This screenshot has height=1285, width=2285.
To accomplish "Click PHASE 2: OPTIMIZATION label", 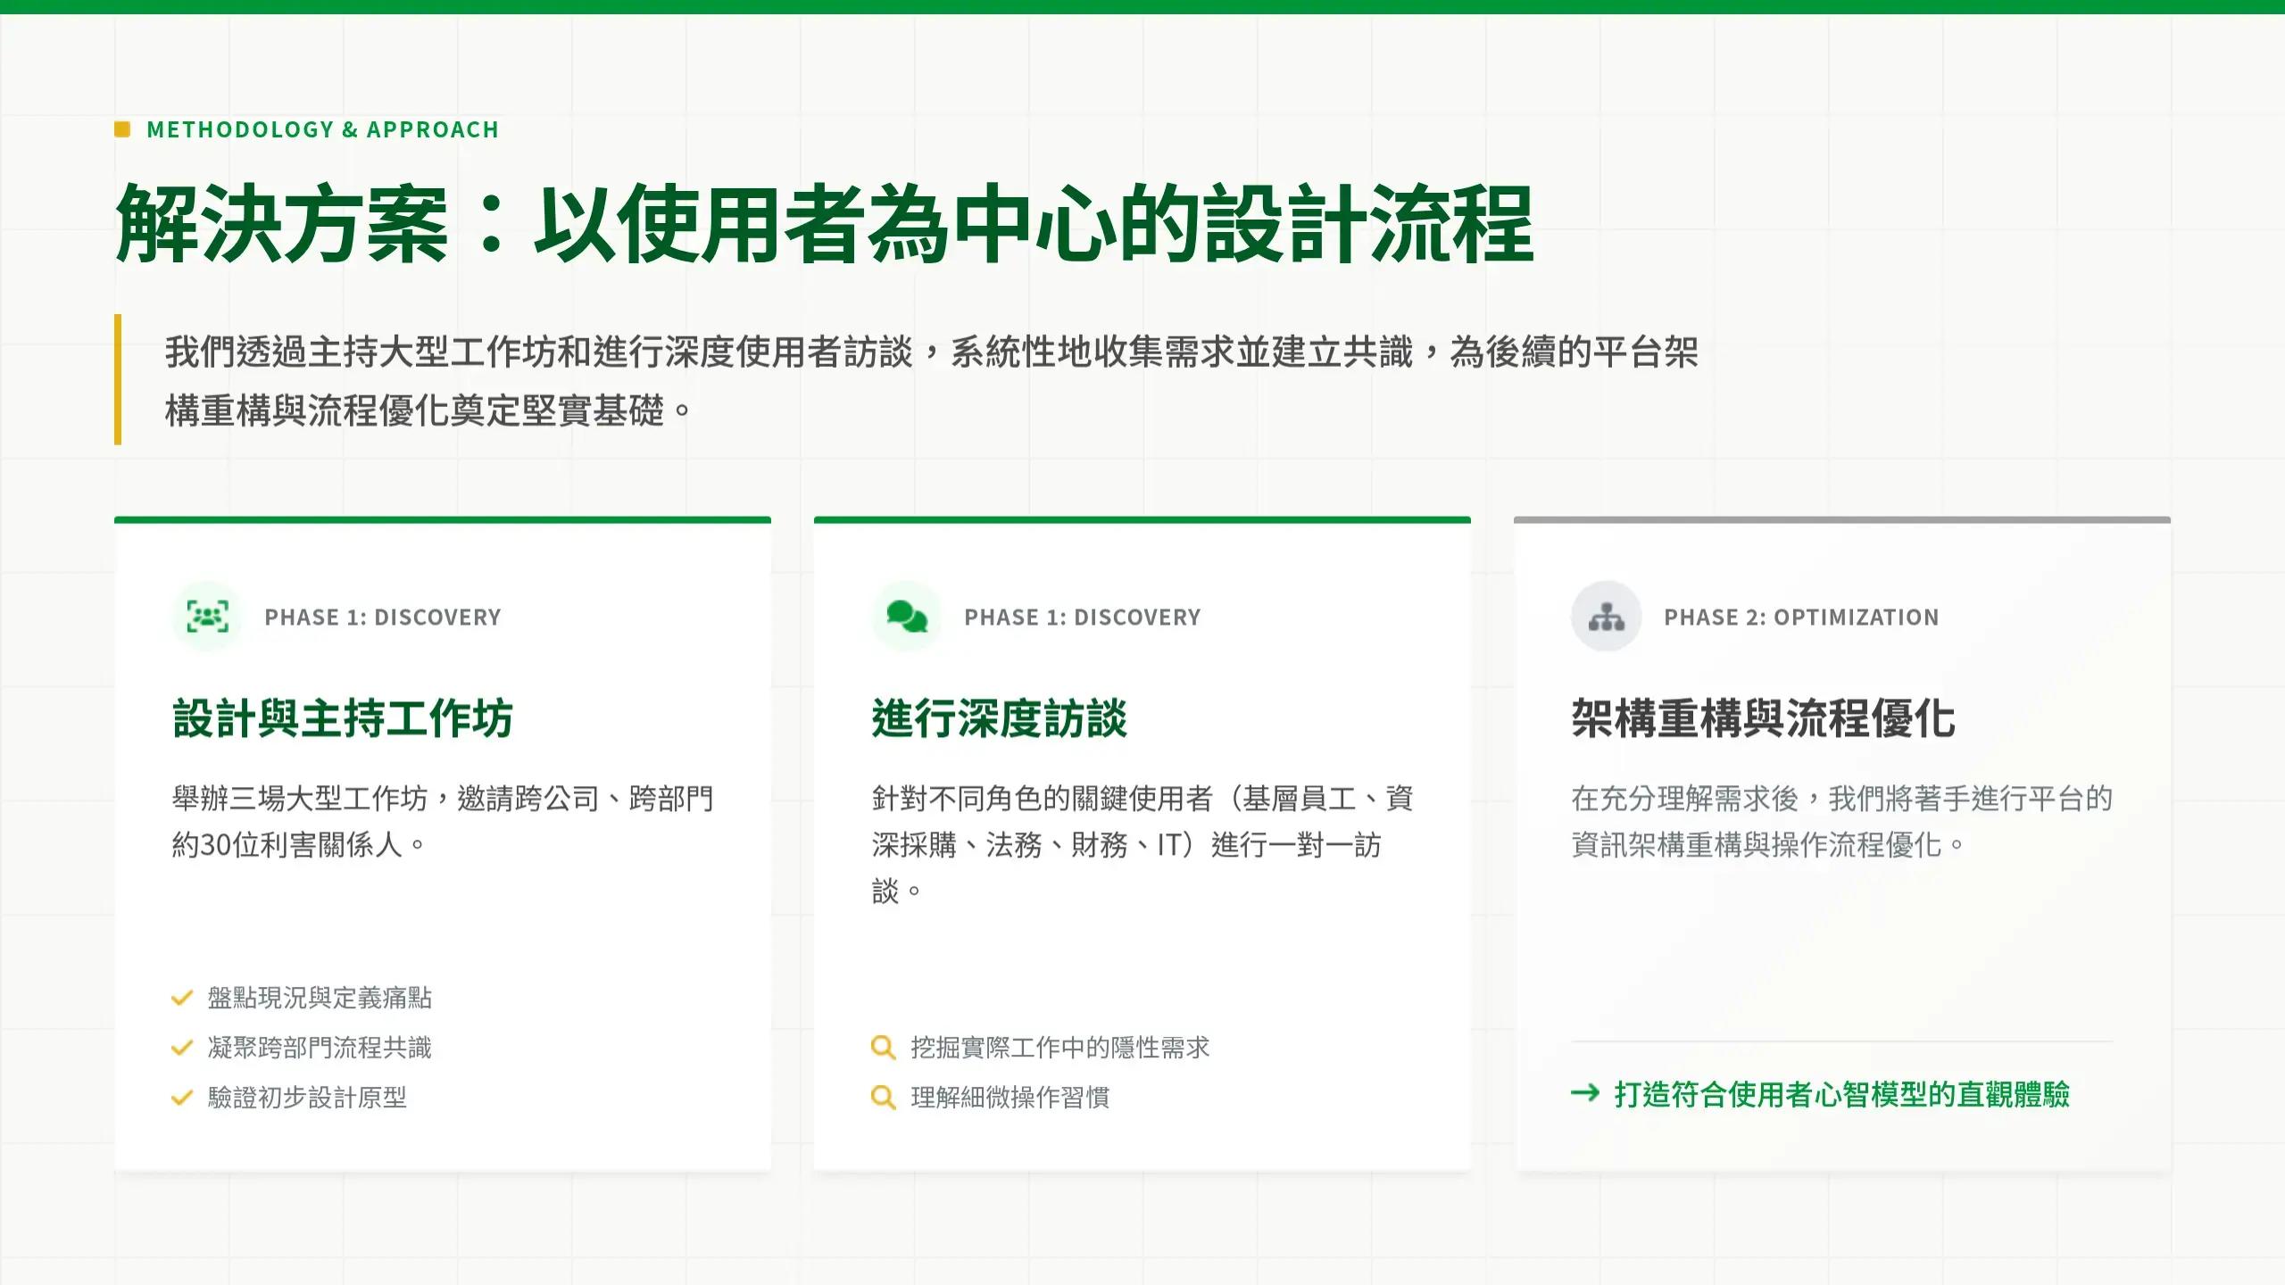I will tap(1801, 618).
